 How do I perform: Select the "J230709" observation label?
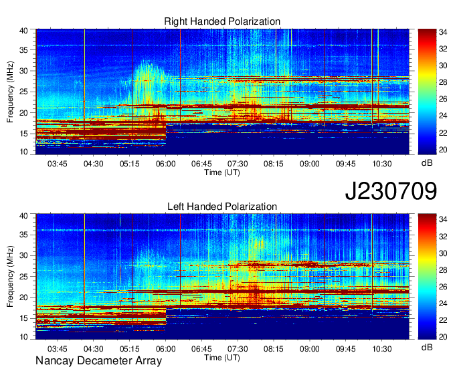[x=391, y=191]
